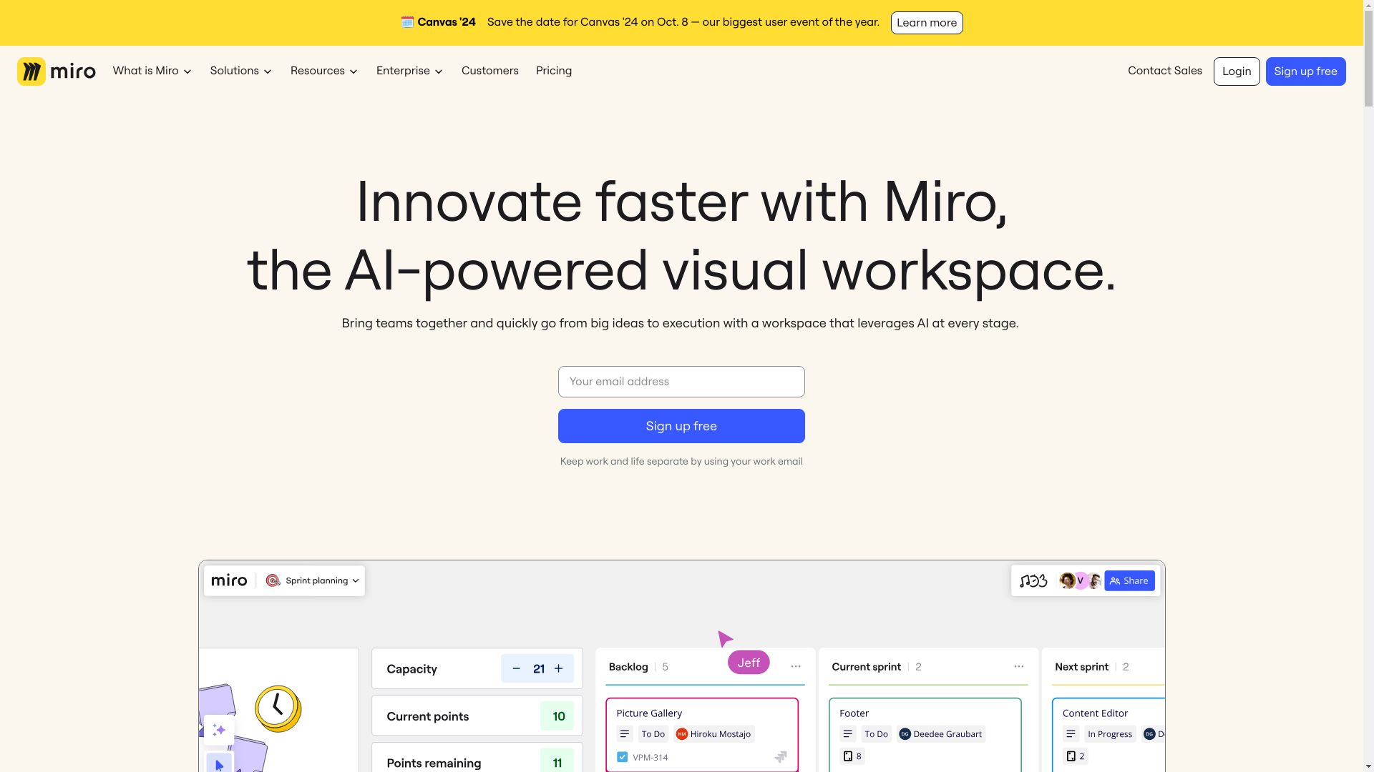Click the story points badge showing 8
1374x772 pixels.
(852, 756)
